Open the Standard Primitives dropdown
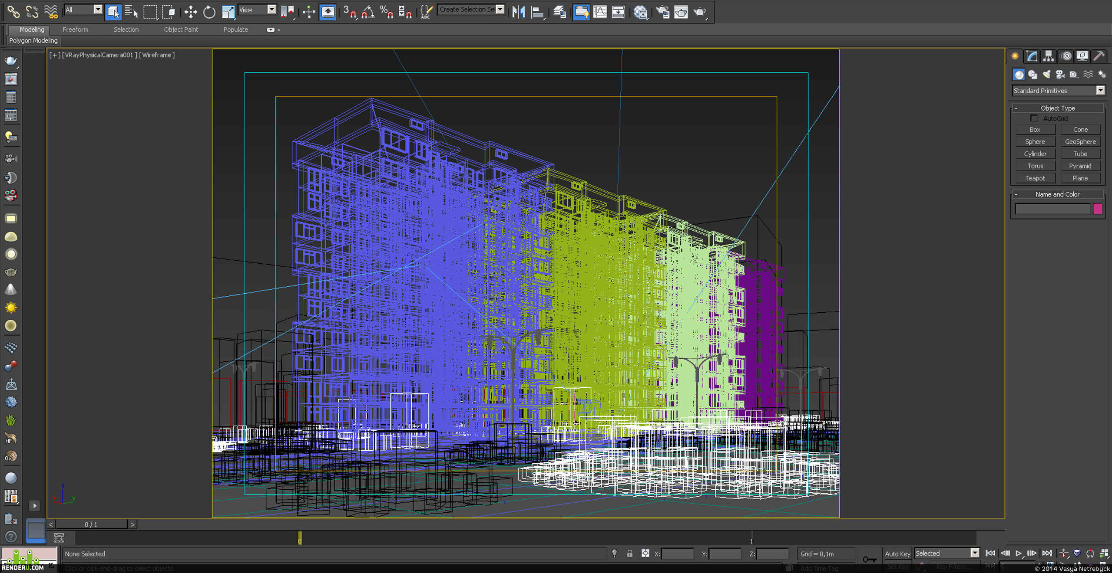The width and height of the screenshot is (1112, 573). [x=1058, y=91]
